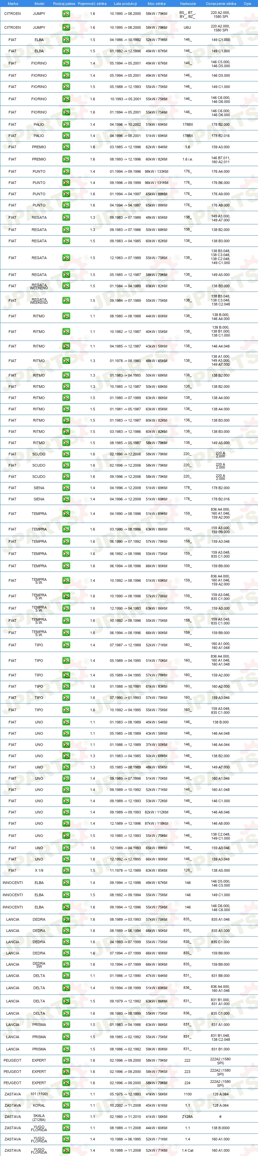Select the '1.6 i.e.' body cell

[187, 159]
